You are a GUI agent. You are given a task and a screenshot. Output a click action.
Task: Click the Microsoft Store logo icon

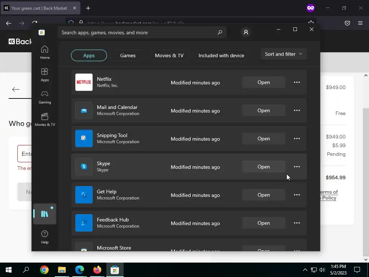pyautogui.click(x=42, y=32)
